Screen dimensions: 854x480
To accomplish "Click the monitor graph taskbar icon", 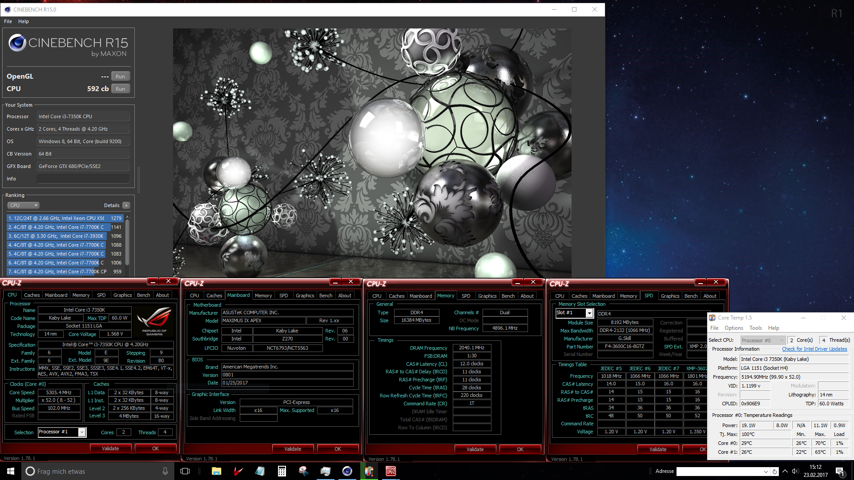I will click(x=325, y=471).
